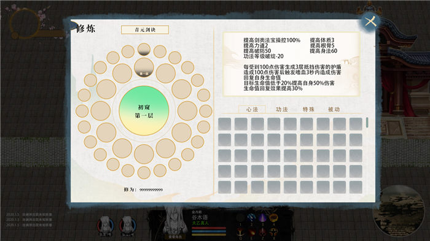Click the first empty slot in the top grid row
Viewport: 430px width, 241px height.
coord(225,124)
